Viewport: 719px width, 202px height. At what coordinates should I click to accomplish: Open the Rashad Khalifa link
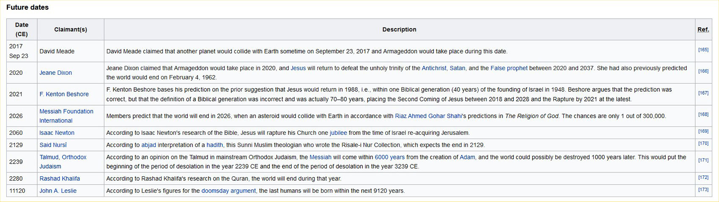[60, 179]
